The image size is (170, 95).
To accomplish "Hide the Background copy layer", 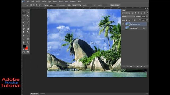I will tap(123, 24).
